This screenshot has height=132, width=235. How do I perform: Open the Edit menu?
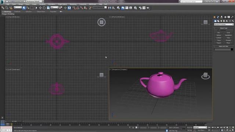tap(8, 4)
